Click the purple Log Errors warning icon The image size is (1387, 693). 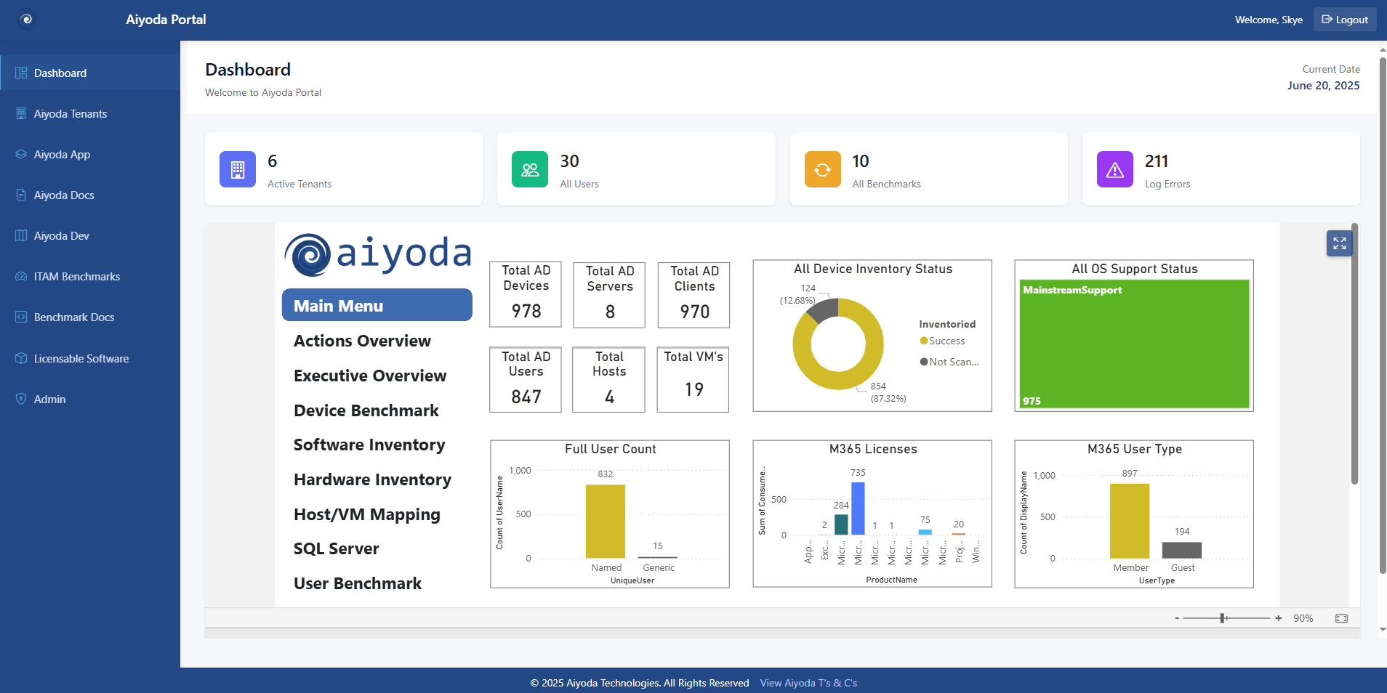coord(1114,169)
